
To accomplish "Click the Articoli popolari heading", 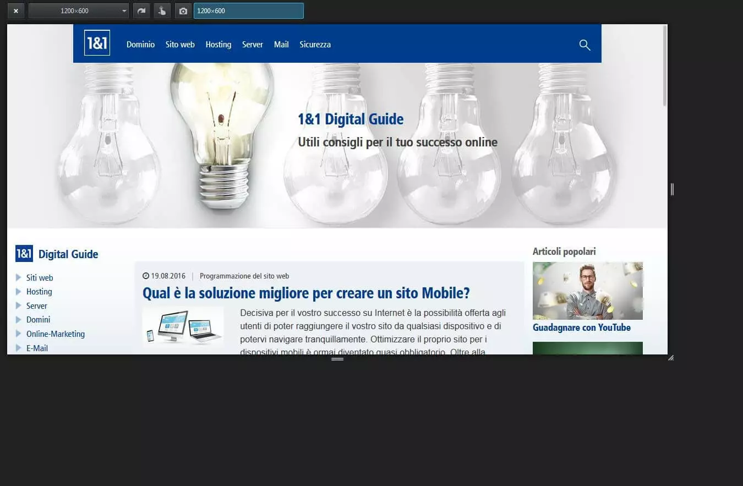I will (564, 252).
